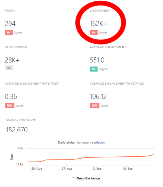The image size is (163, 187).
Task: Click the 10. Sep date label
Action: [128, 169]
